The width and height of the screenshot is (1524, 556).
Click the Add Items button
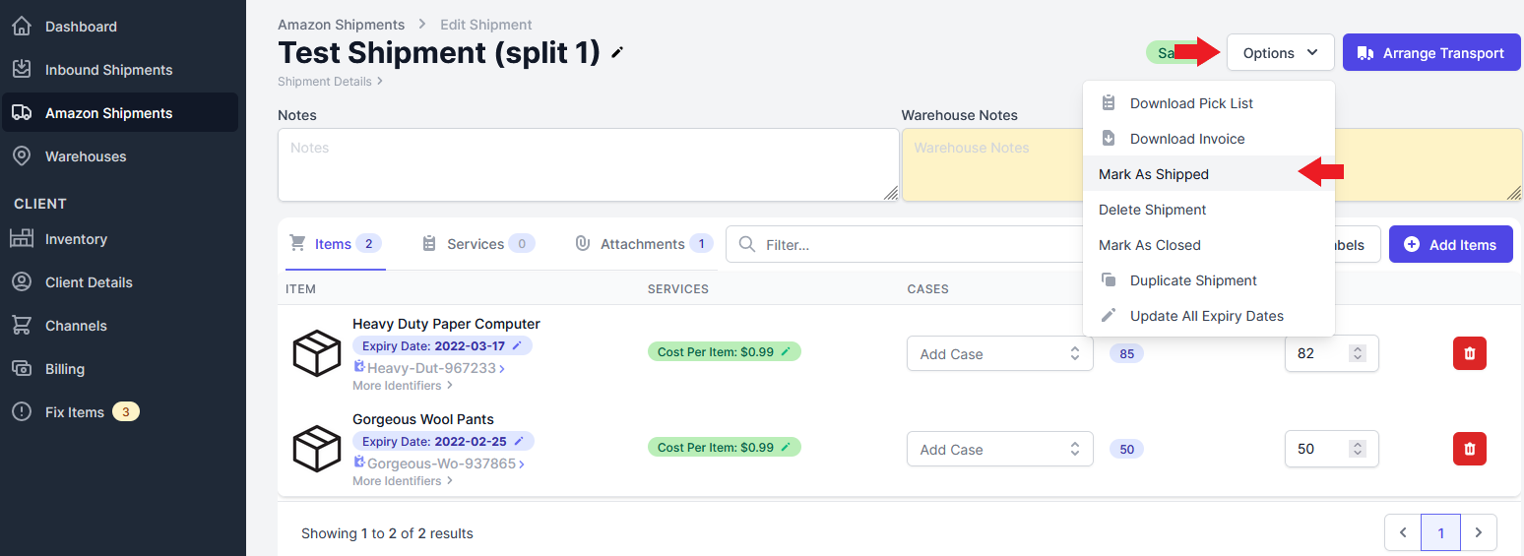pyautogui.click(x=1450, y=244)
